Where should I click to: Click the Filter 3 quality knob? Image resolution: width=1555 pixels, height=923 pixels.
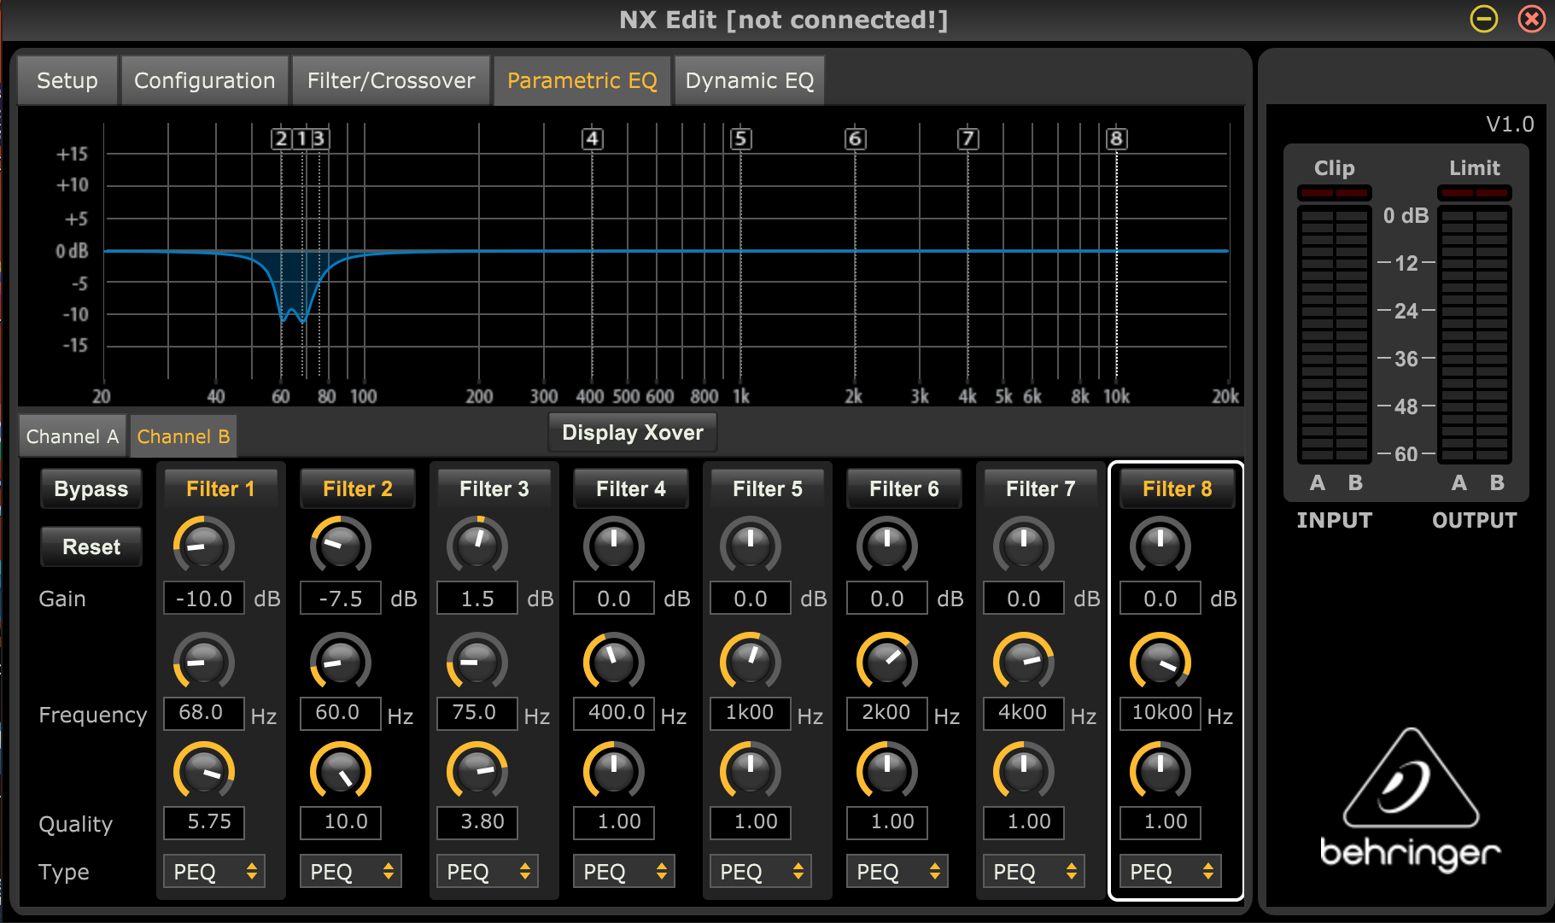click(x=477, y=771)
